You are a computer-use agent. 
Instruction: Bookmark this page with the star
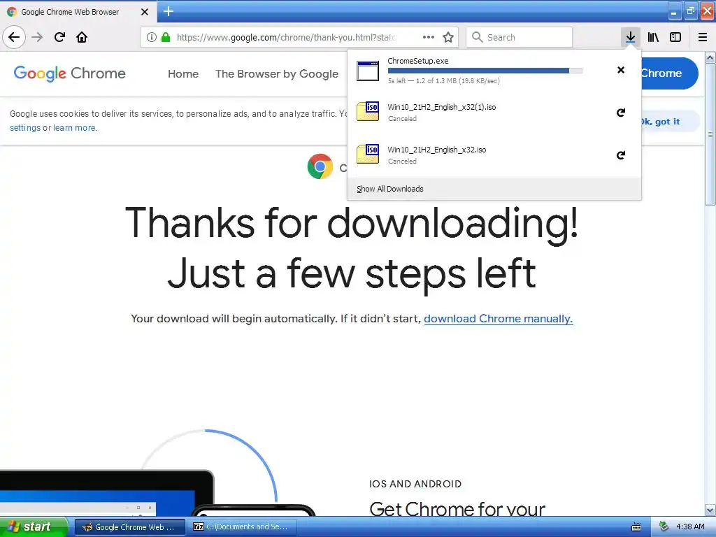[x=448, y=37]
